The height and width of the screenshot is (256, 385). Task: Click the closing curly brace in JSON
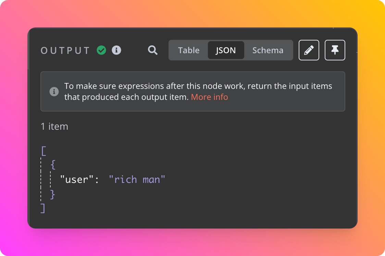52,194
